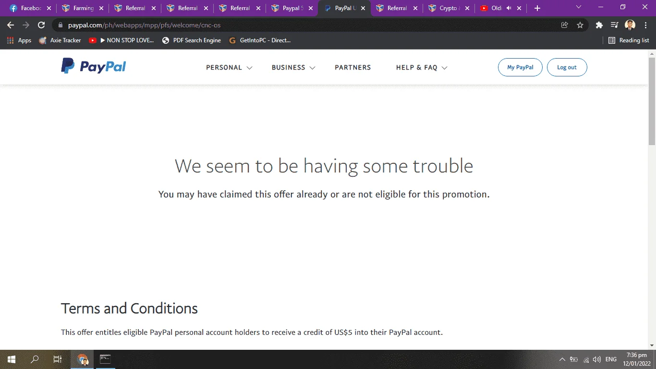Open the PARTNERS menu item
Viewport: 656px width, 369px height.
[353, 68]
